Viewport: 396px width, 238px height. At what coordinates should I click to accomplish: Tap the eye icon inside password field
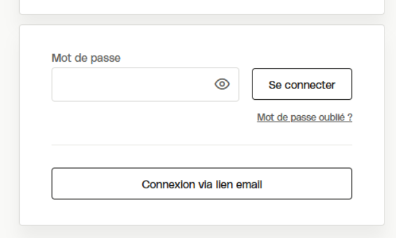222,84
